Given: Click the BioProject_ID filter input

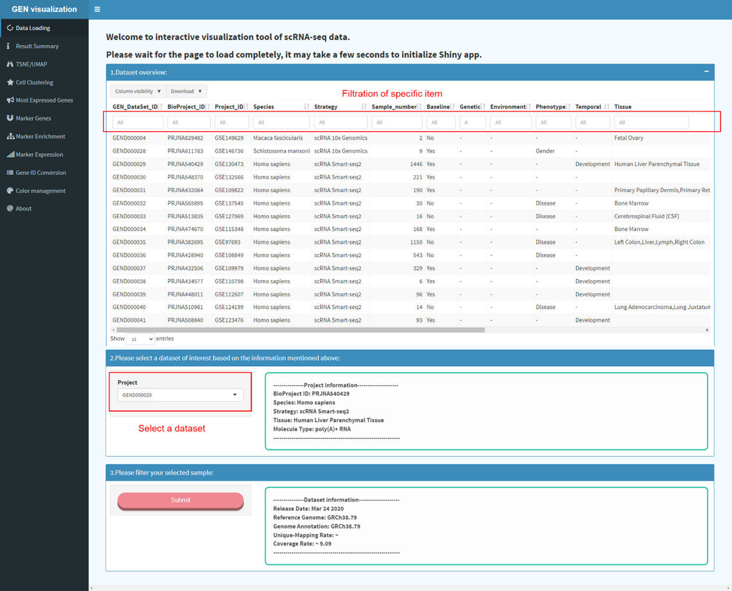Looking at the screenshot, I should tap(189, 122).
